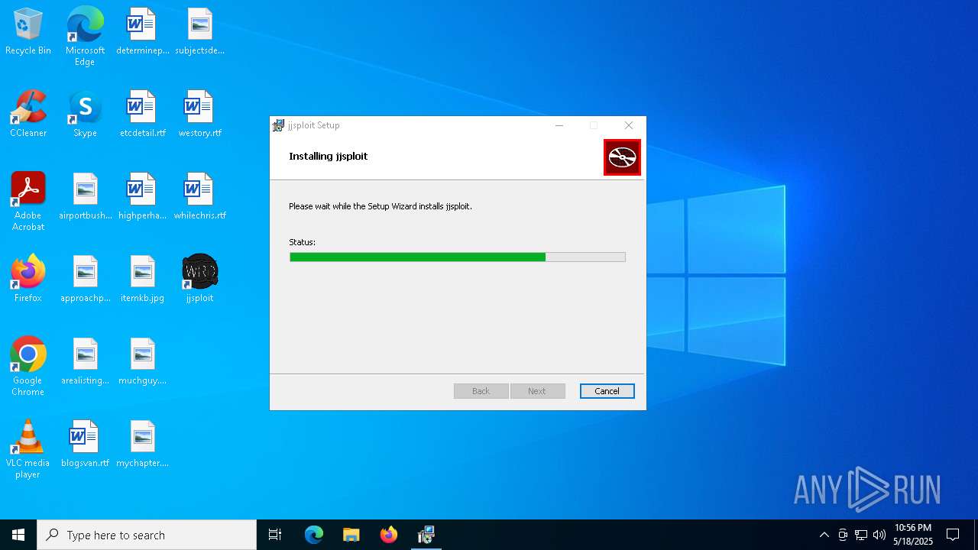Click the 'Type here to search' box

pyautogui.click(x=147, y=535)
